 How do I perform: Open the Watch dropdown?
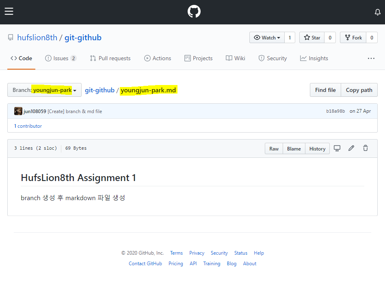pos(267,38)
